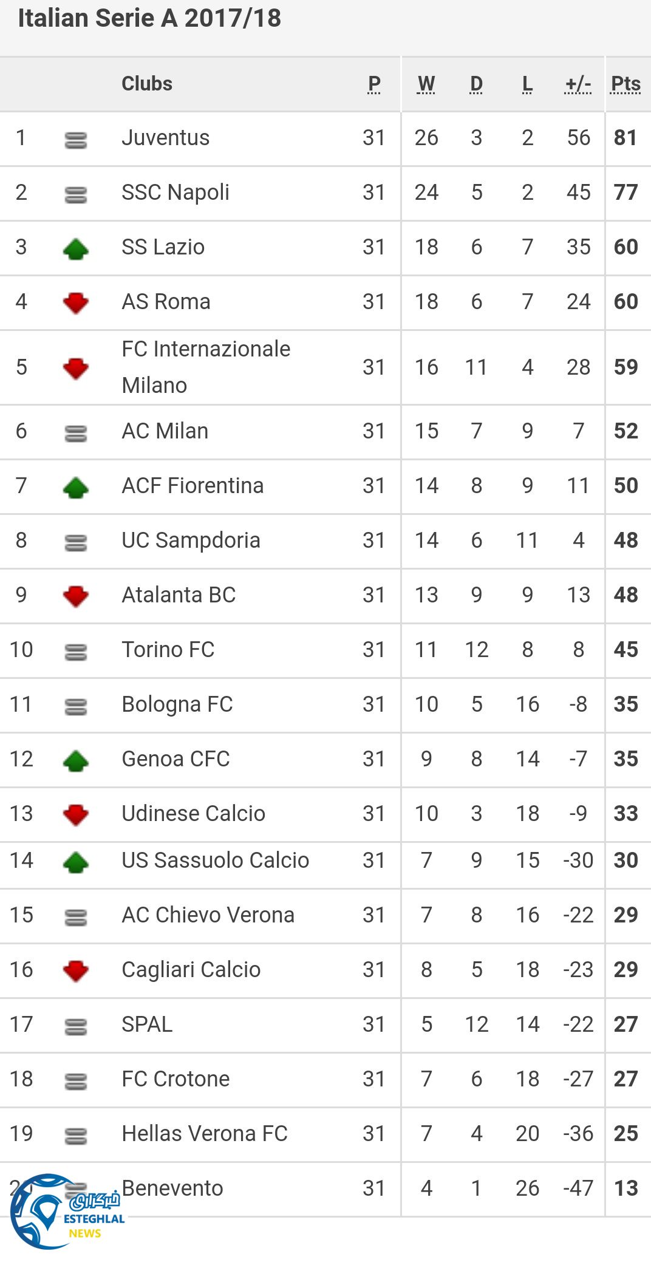Click the W wins column header
Viewport: 651px width, 1268px height.
click(426, 84)
